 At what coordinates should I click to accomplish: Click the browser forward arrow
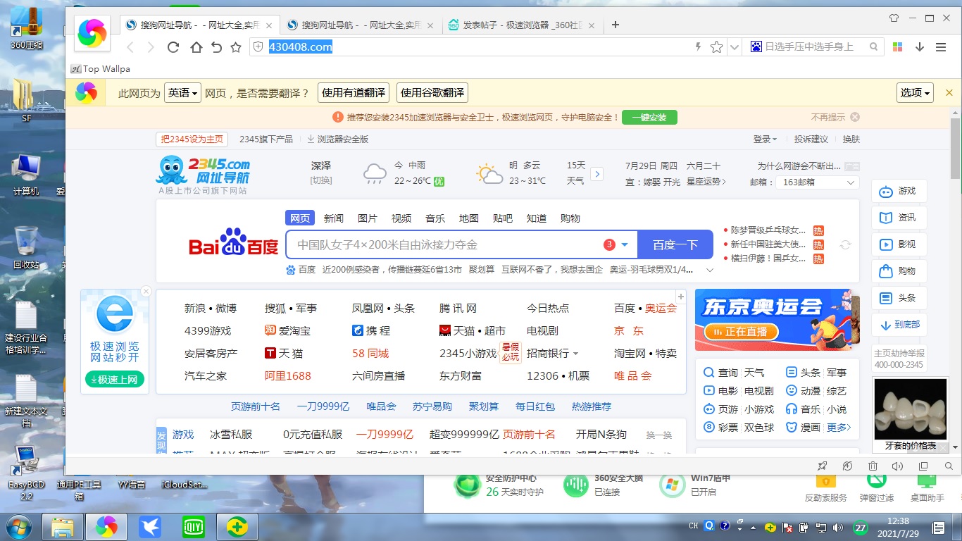coord(151,47)
